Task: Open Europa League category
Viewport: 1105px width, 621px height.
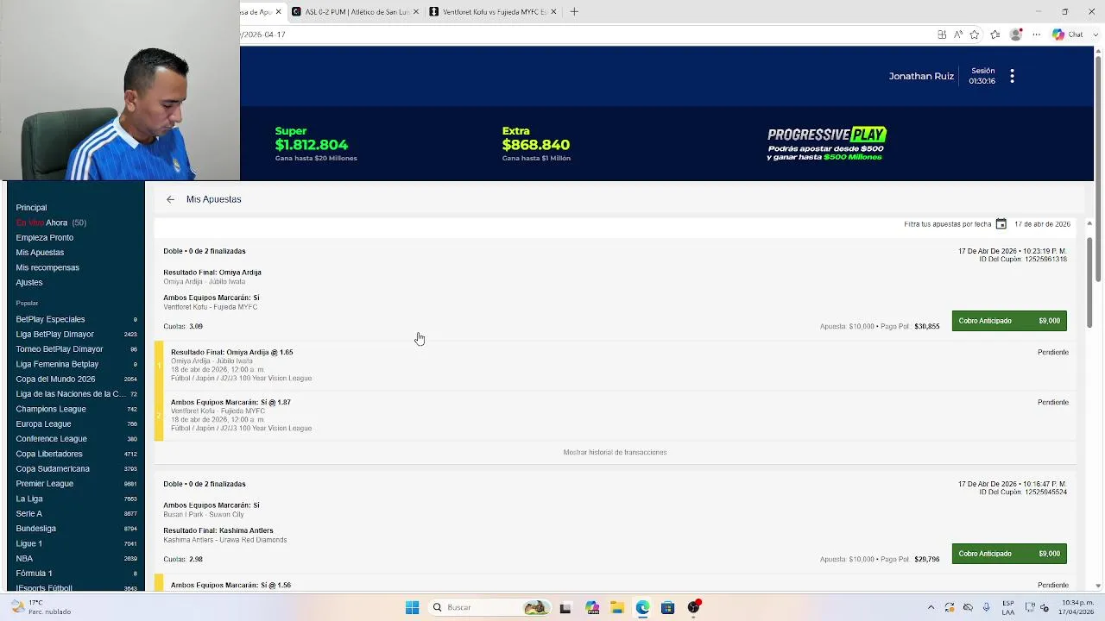Action: (x=76, y=424)
